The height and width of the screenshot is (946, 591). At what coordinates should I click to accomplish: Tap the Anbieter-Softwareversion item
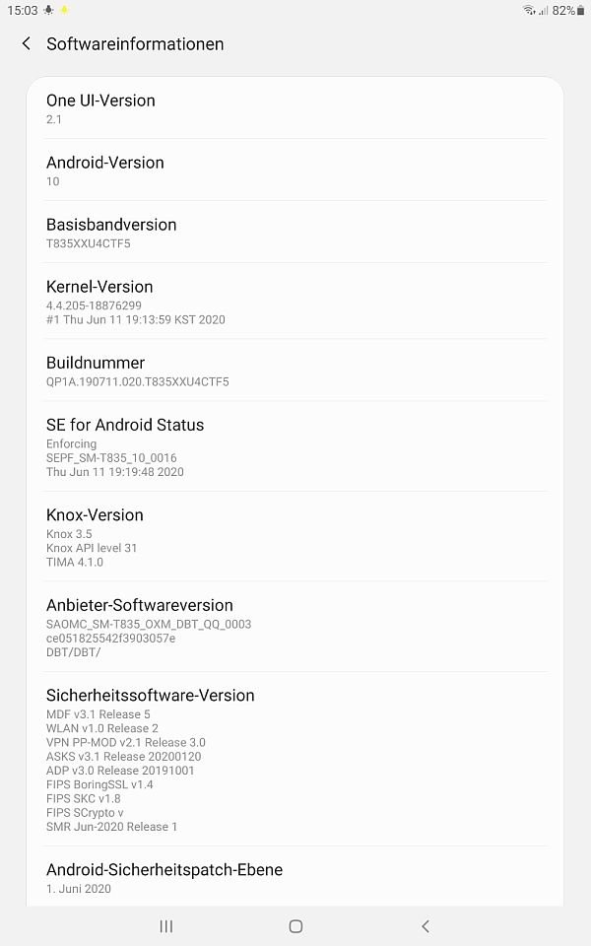(x=295, y=627)
